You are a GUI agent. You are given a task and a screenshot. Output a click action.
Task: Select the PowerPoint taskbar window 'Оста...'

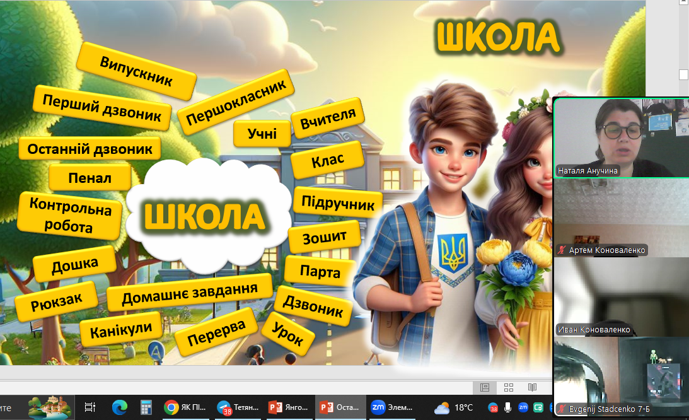click(339, 407)
